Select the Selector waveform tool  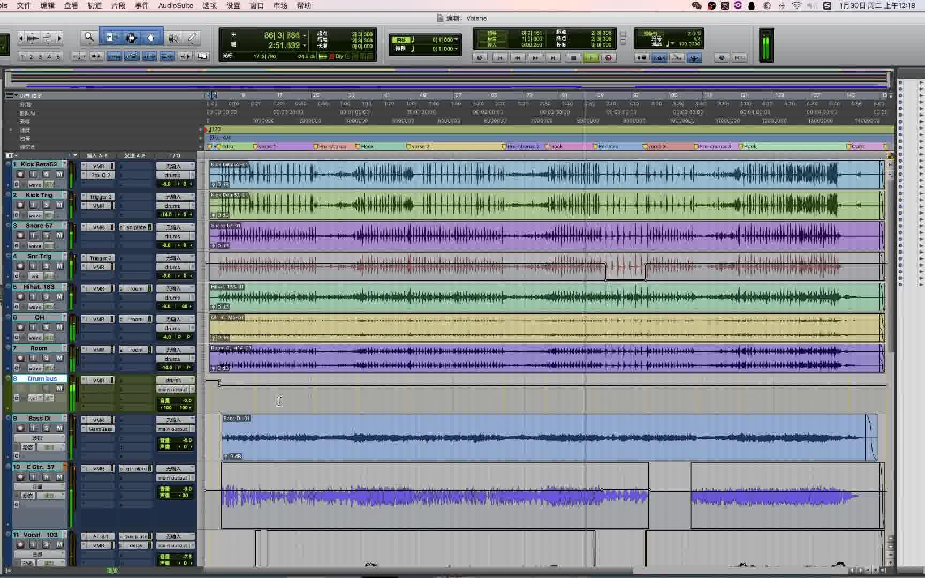coord(131,37)
